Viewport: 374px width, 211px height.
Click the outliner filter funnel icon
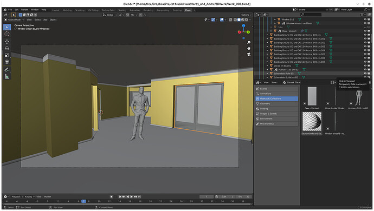363,15
